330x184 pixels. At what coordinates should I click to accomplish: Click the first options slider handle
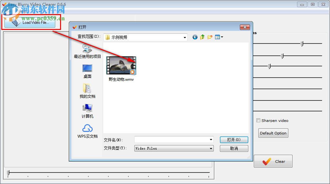click(x=302, y=44)
